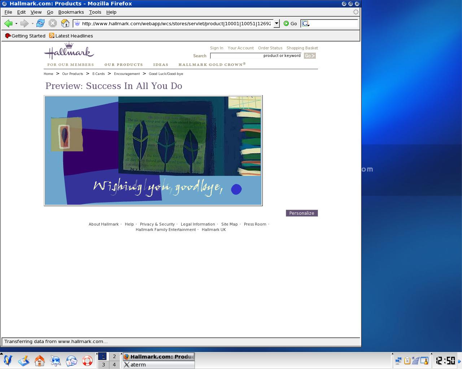
Task: Launch the globe-and-gear web browser icon
Action: tap(56, 360)
